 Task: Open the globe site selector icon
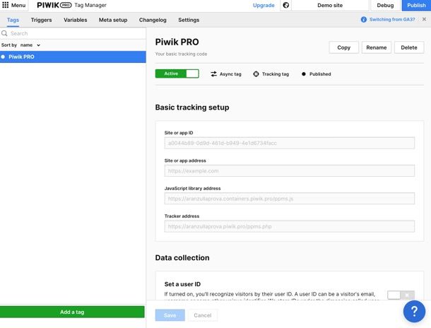286,5
